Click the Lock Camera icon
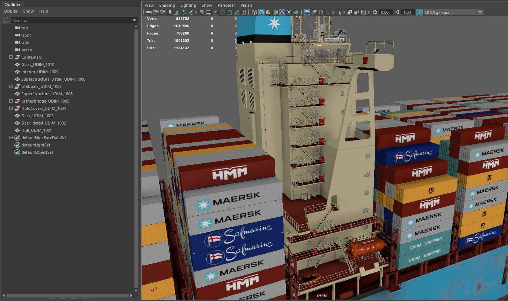508x301 pixels. [156, 12]
